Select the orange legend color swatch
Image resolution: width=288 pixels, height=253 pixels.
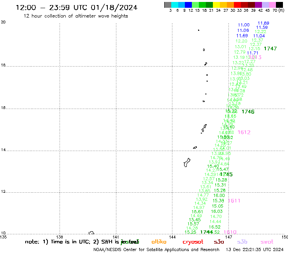230,5
